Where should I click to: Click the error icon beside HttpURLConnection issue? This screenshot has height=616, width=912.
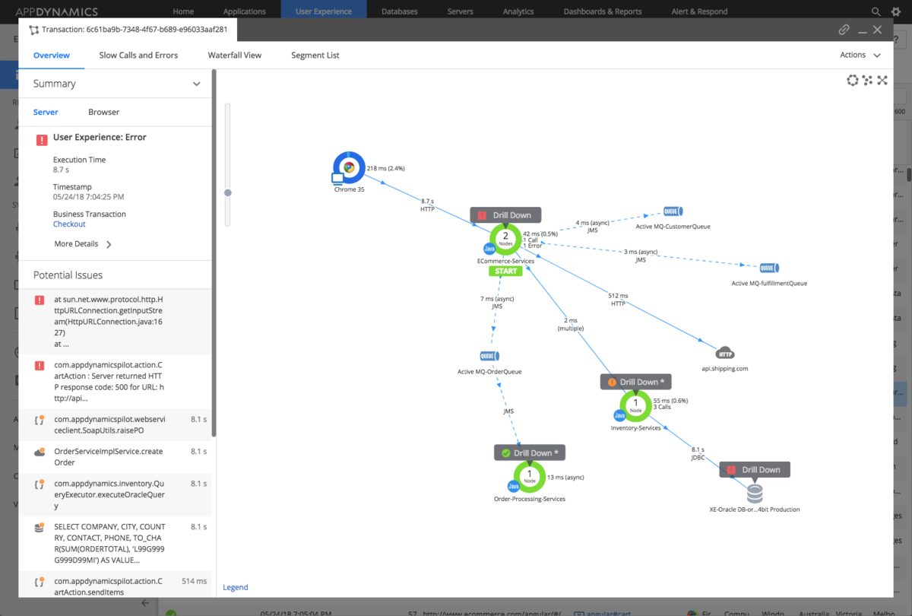click(39, 300)
